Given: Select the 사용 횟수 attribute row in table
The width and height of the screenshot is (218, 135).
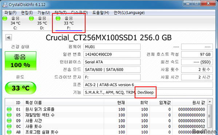Looking at the screenshot, I should [106, 126].
